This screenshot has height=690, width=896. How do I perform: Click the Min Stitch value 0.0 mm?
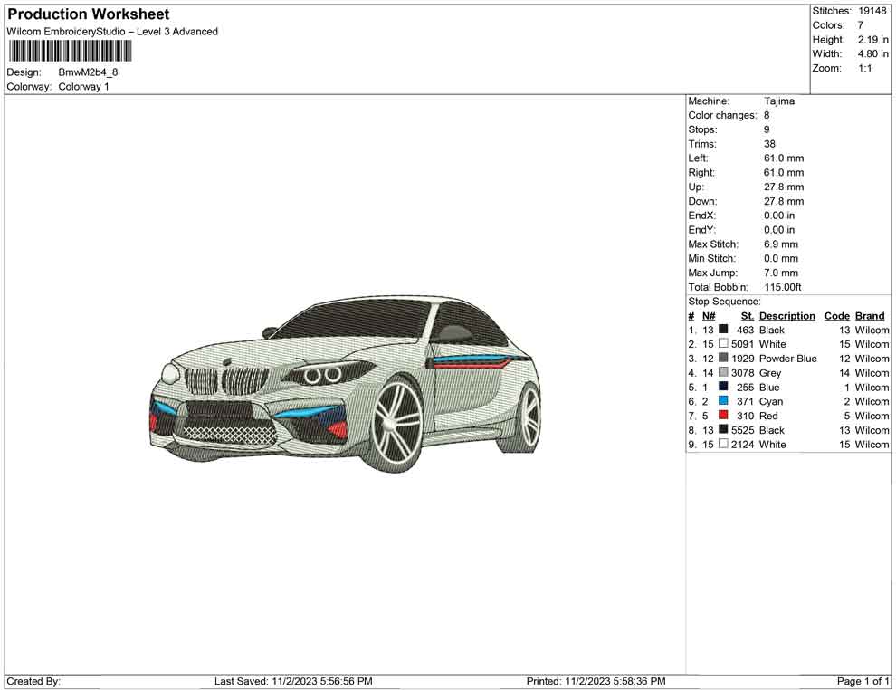click(x=781, y=258)
